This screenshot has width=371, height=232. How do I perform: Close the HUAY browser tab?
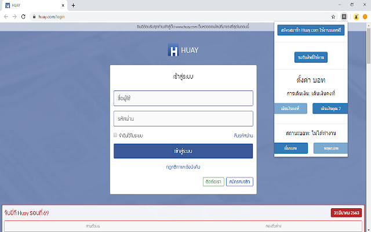click(x=63, y=5)
